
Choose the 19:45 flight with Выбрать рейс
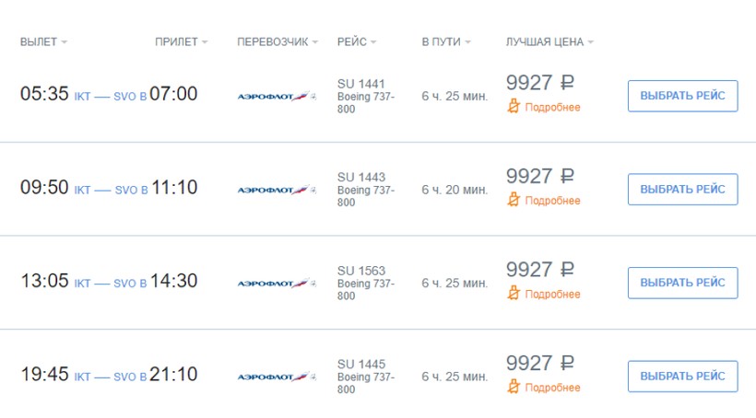pos(682,377)
